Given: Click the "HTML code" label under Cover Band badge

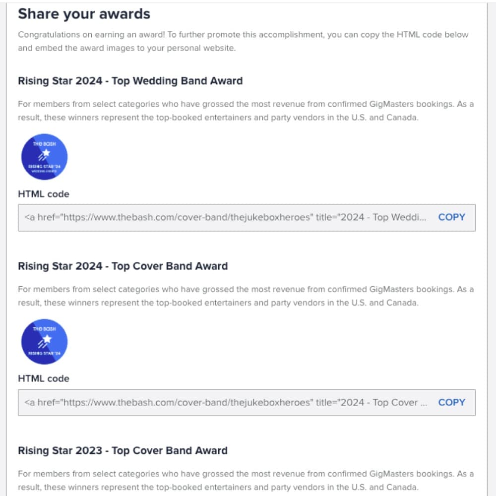Looking at the screenshot, I should pos(44,378).
